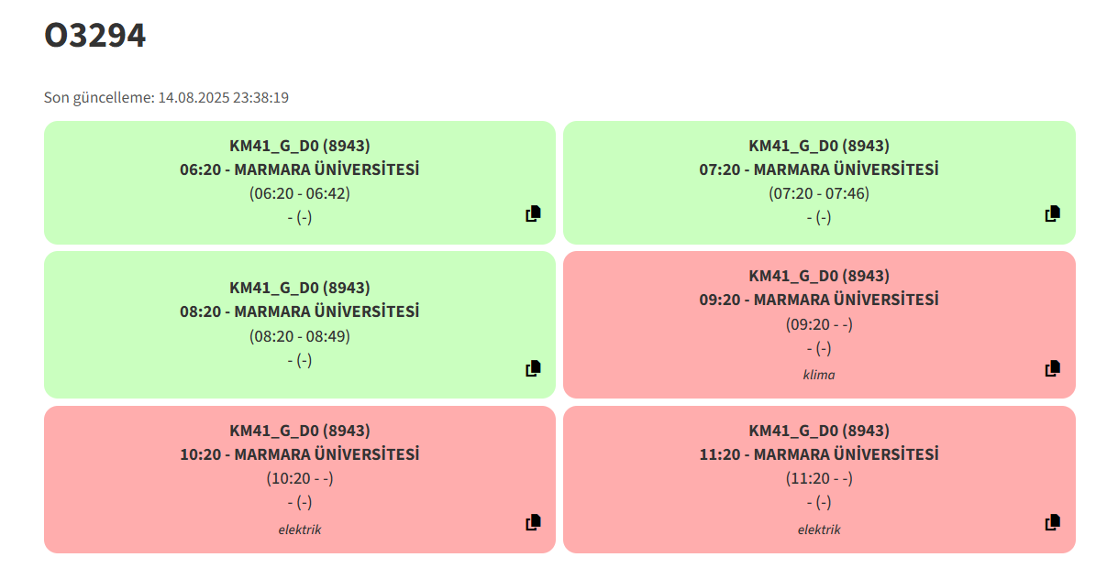Select the green 06:20 MARMARA ÜNİVERSİTESİ card
The height and width of the screenshot is (579, 1107).
pyautogui.click(x=300, y=182)
